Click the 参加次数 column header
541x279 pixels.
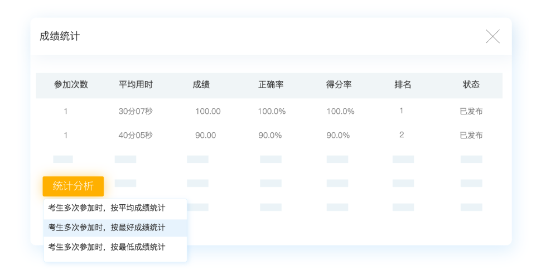(x=71, y=85)
